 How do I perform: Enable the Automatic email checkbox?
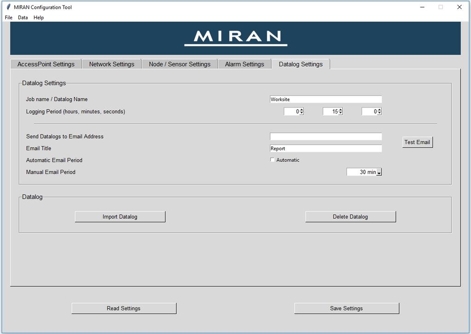(x=272, y=160)
